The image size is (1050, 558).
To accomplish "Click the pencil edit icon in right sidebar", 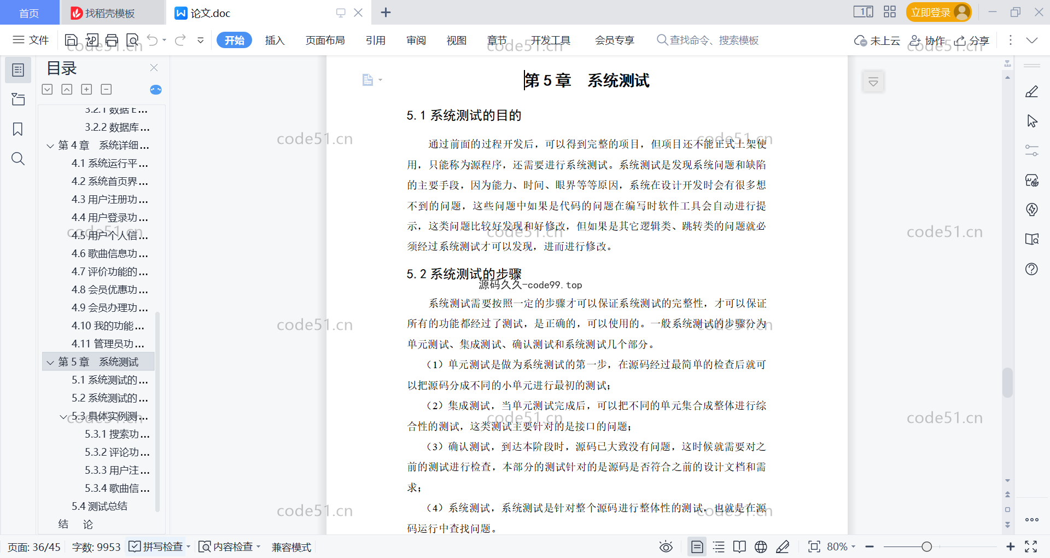I will coord(1032,91).
